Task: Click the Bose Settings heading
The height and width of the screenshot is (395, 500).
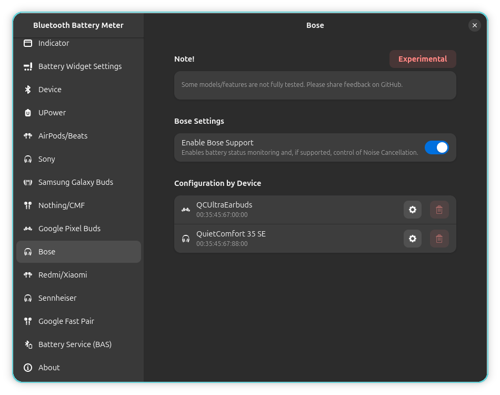Action: pyautogui.click(x=199, y=121)
